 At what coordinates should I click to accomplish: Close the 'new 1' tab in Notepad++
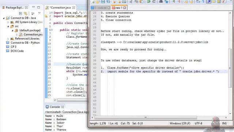[125, 8]
